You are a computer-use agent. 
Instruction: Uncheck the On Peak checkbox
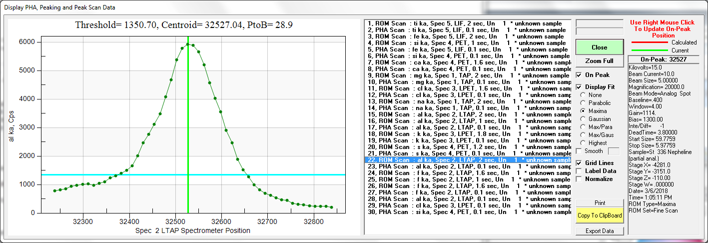click(x=579, y=75)
